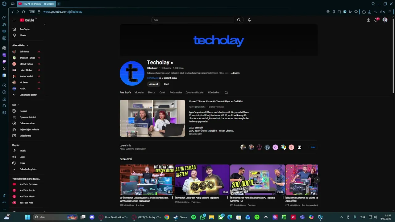
Task: Open the techolay.net link
Action: click(x=152, y=78)
